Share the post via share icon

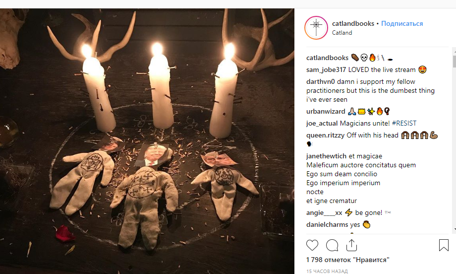pos(351,245)
